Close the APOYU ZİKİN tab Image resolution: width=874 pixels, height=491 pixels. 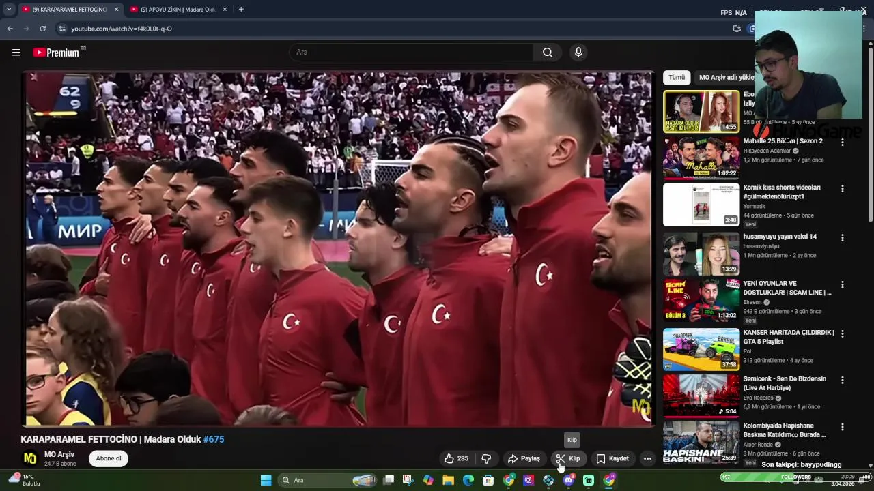point(225,10)
